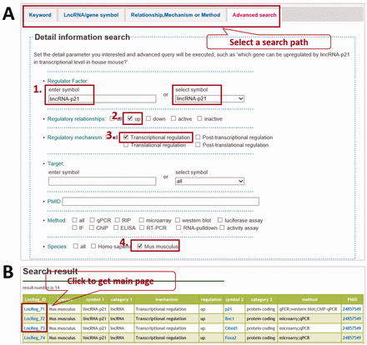Enable the 'active' relationship checkbox
Viewport: 367px width, 345px height.
pos(173,118)
